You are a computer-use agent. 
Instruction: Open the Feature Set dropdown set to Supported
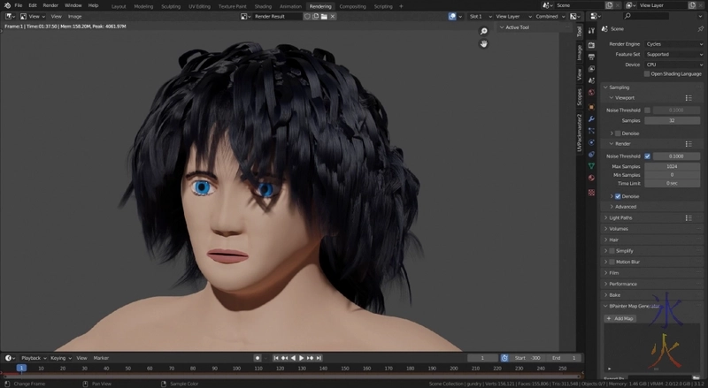coord(674,54)
